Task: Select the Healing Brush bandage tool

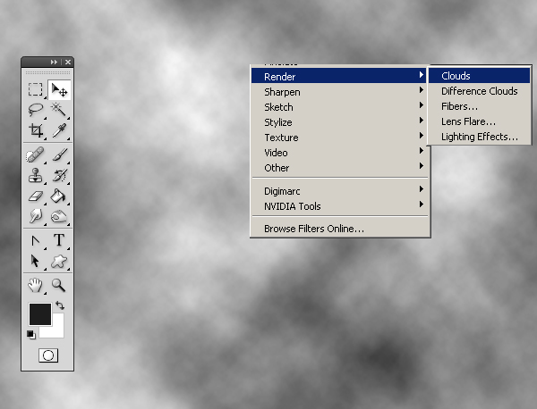Action: point(35,154)
